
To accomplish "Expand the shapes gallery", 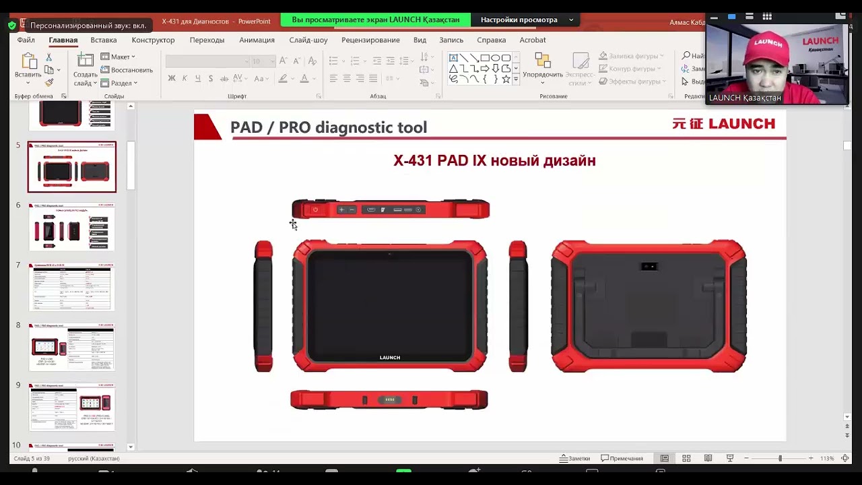I will click(517, 79).
